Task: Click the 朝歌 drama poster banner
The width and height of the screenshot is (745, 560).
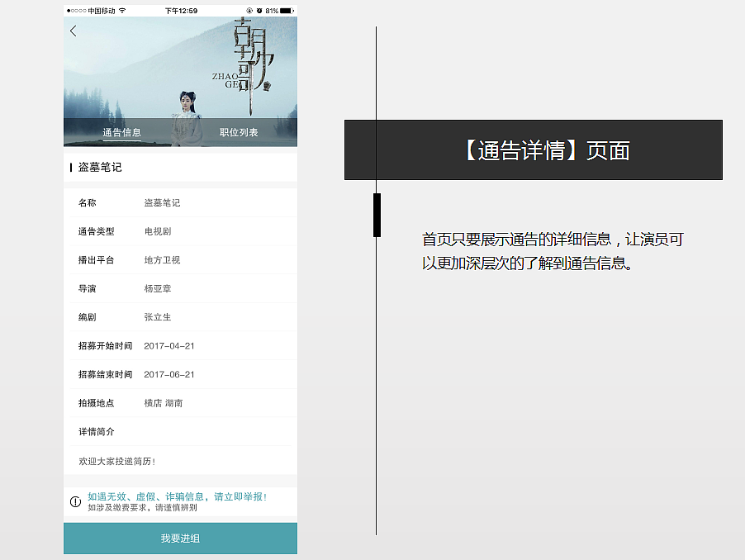Action: tap(181, 81)
